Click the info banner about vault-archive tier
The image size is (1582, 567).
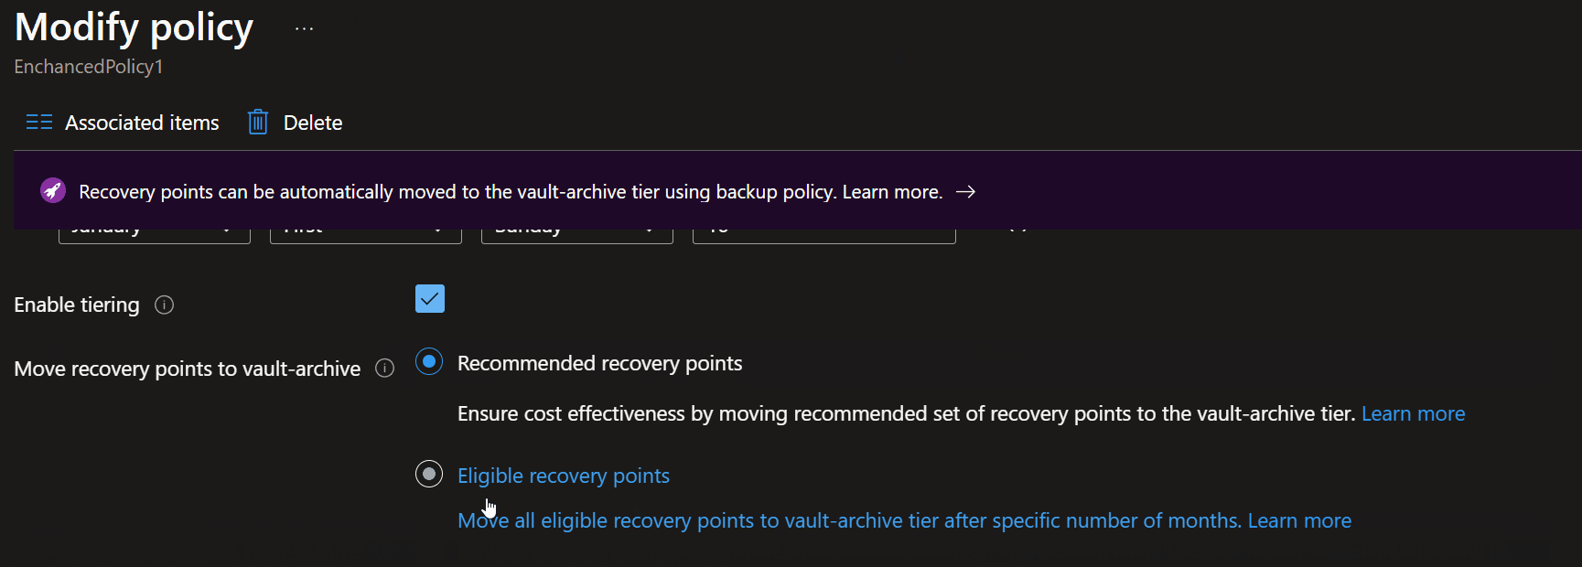(x=512, y=190)
